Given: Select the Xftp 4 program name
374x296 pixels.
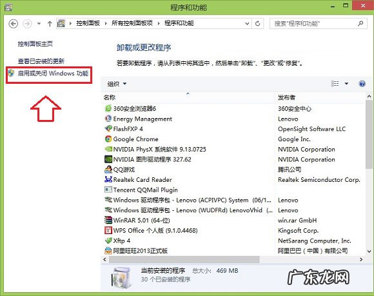Looking at the screenshot, I should (122, 241).
